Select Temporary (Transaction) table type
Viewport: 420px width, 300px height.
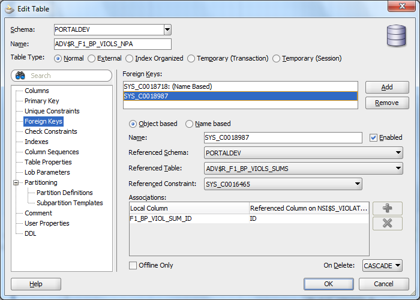[191, 58]
